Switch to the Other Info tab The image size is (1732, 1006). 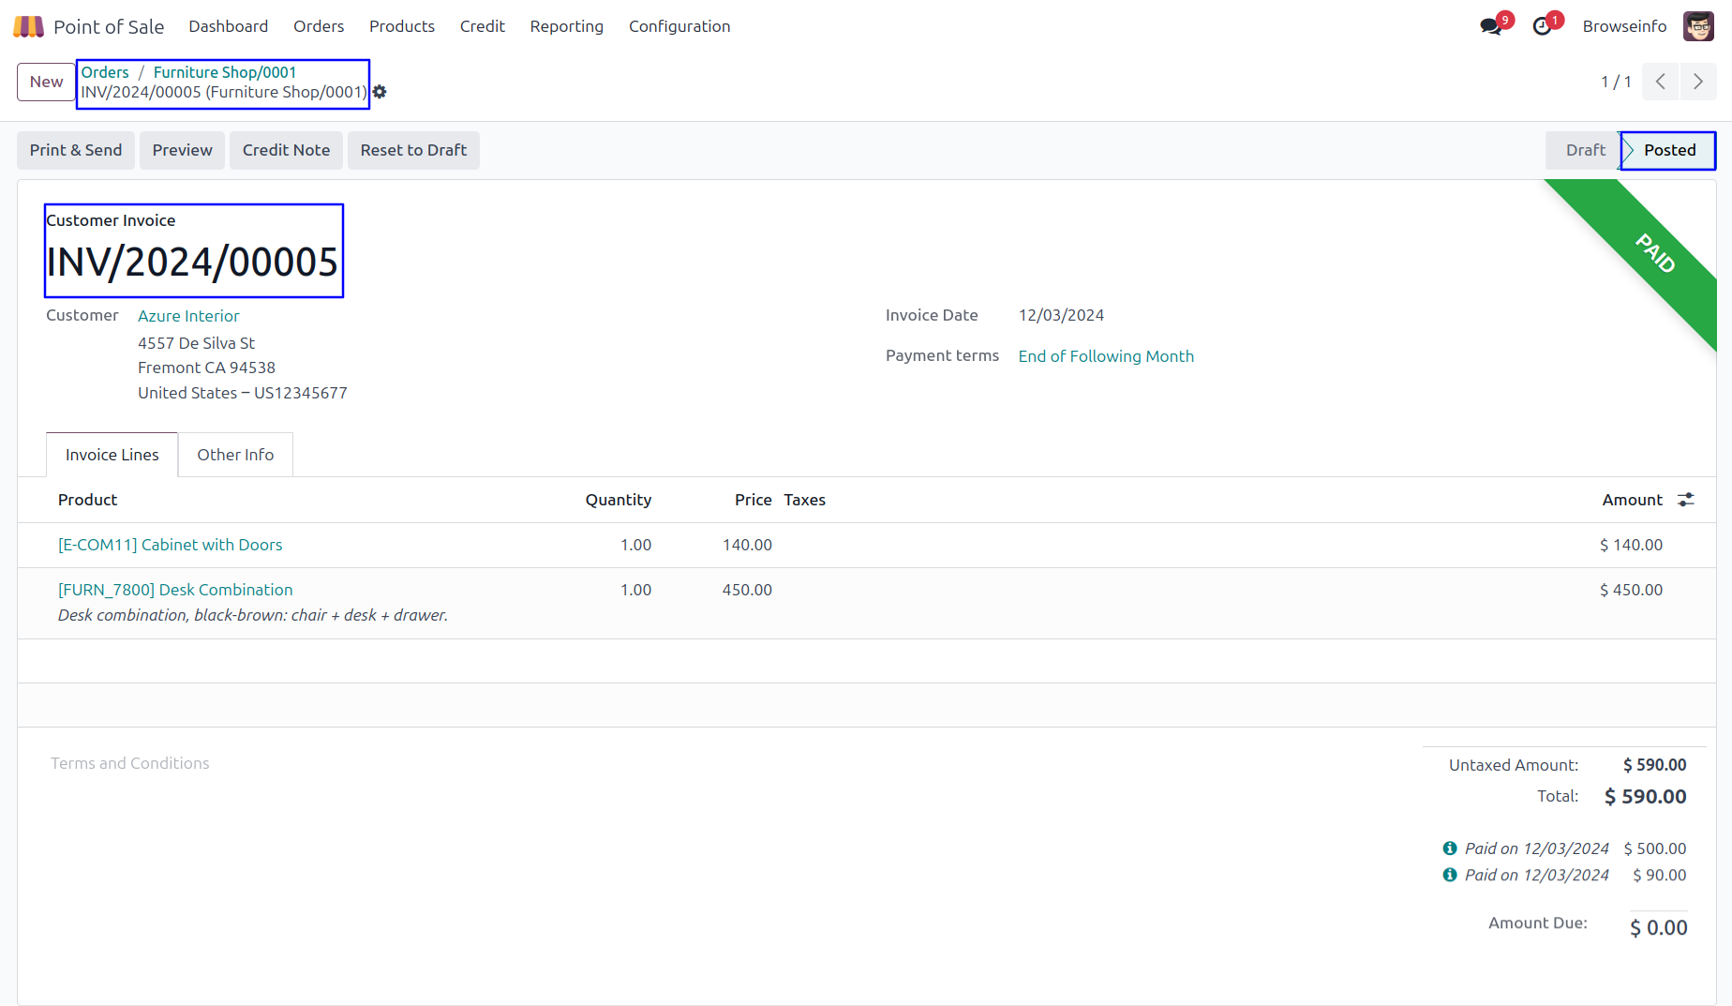[x=235, y=455]
